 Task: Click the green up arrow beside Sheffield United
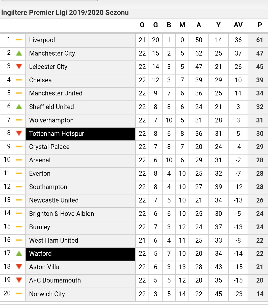[x=19, y=107]
